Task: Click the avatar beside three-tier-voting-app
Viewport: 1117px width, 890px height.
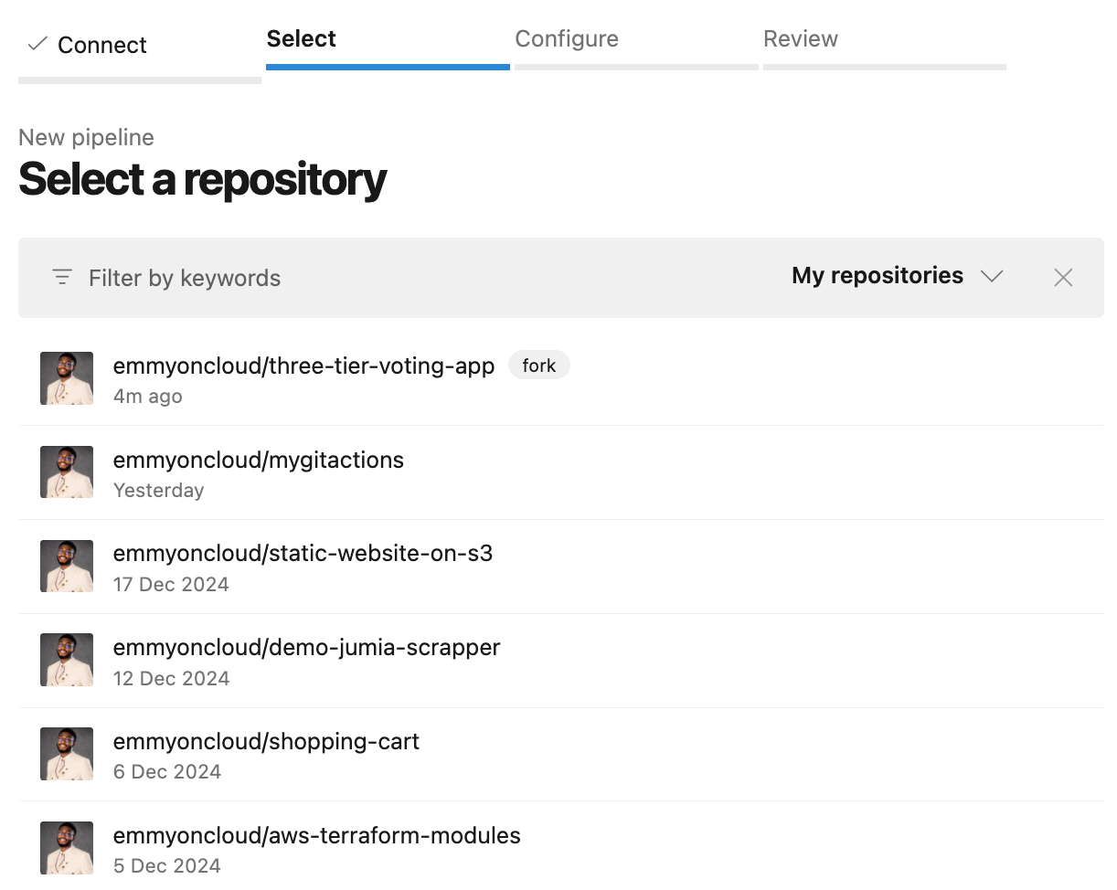Action: click(67, 378)
